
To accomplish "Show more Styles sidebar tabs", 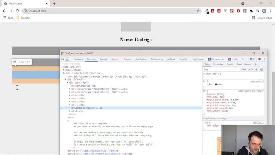I will 256,64.
